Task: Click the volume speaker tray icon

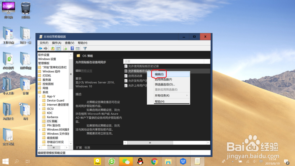Action: coord(255,161)
